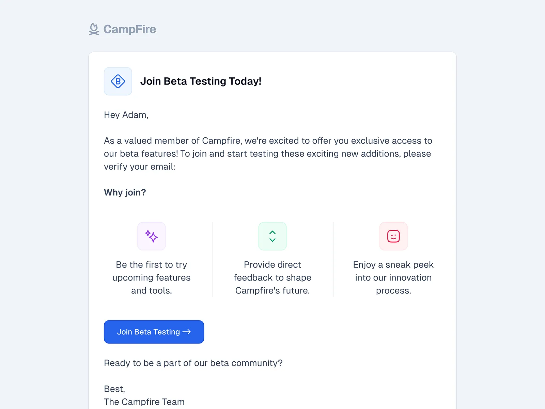Click The Campfire Team signature
Viewport: 545px width, 409px height.
[x=144, y=402]
